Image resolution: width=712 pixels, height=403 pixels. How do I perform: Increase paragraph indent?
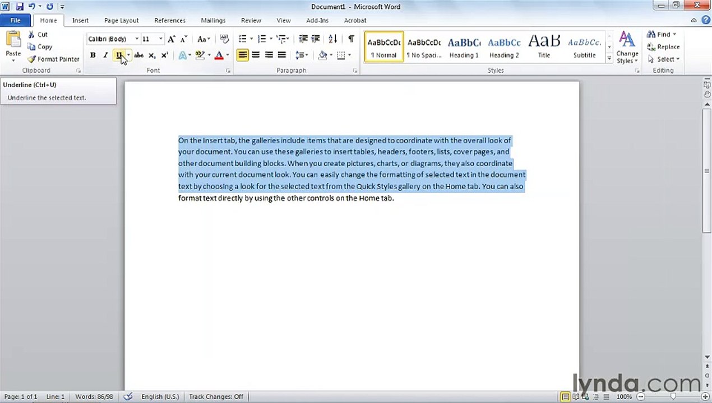pyautogui.click(x=316, y=39)
